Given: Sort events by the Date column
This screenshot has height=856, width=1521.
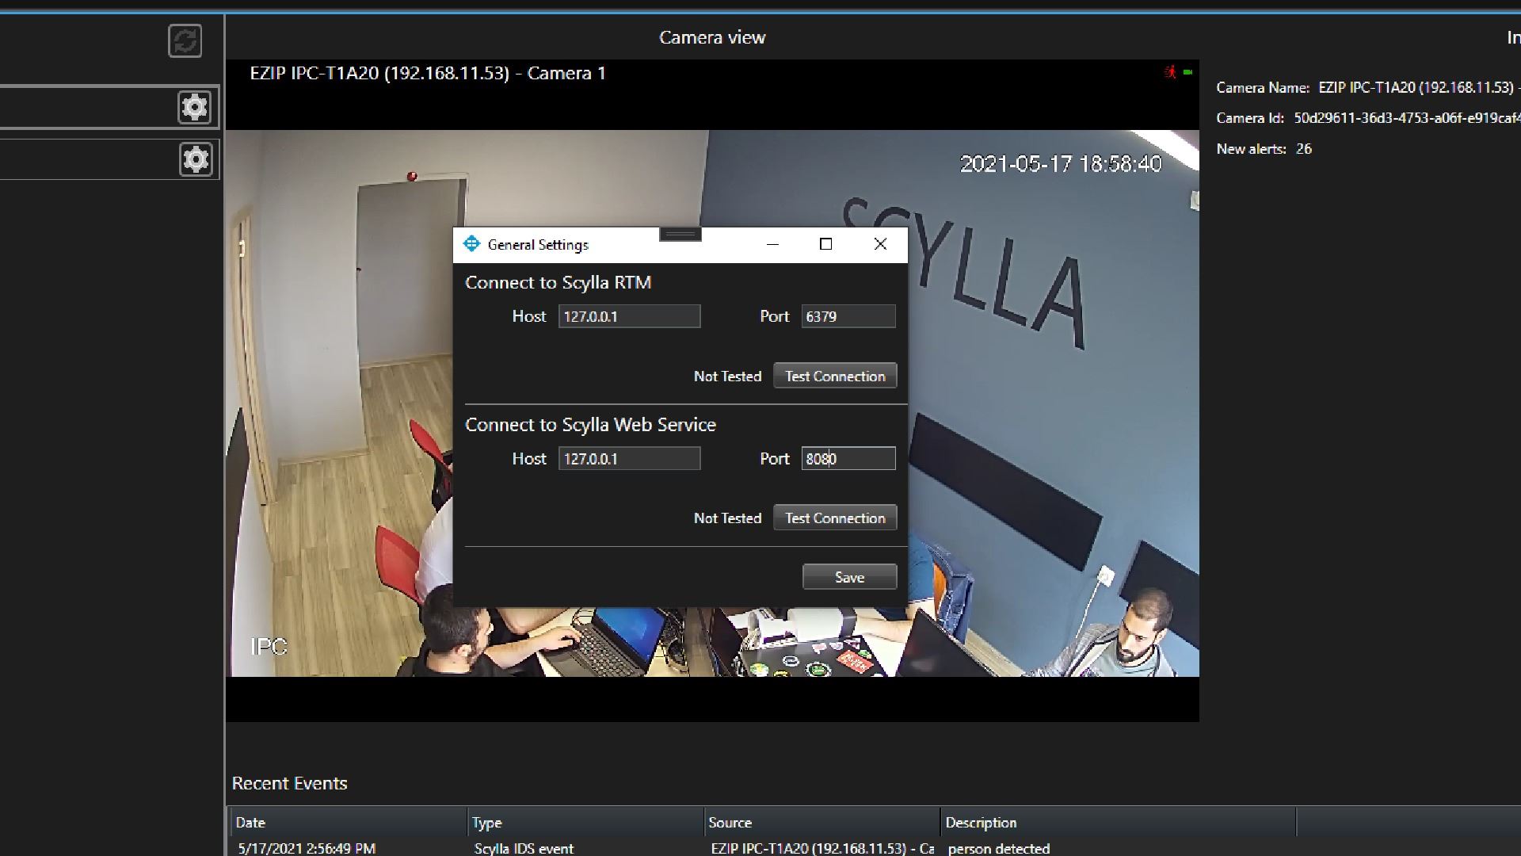Looking at the screenshot, I should 348,822.
